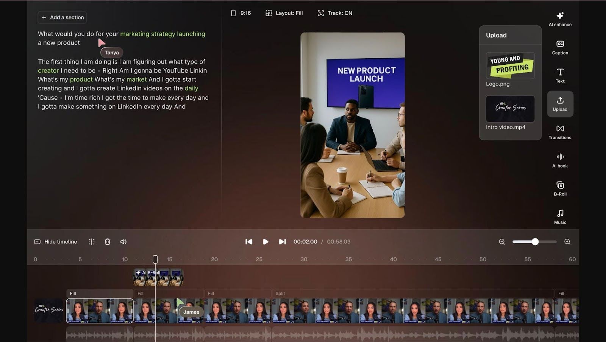Open the Caption panel
Viewport: 606px width, 342px height.
click(x=560, y=47)
